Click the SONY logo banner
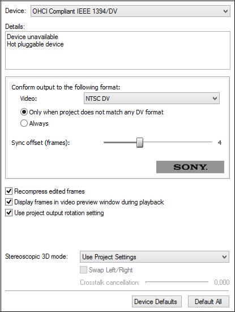The width and height of the screenshot is (235, 312). click(x=190, y=167)
